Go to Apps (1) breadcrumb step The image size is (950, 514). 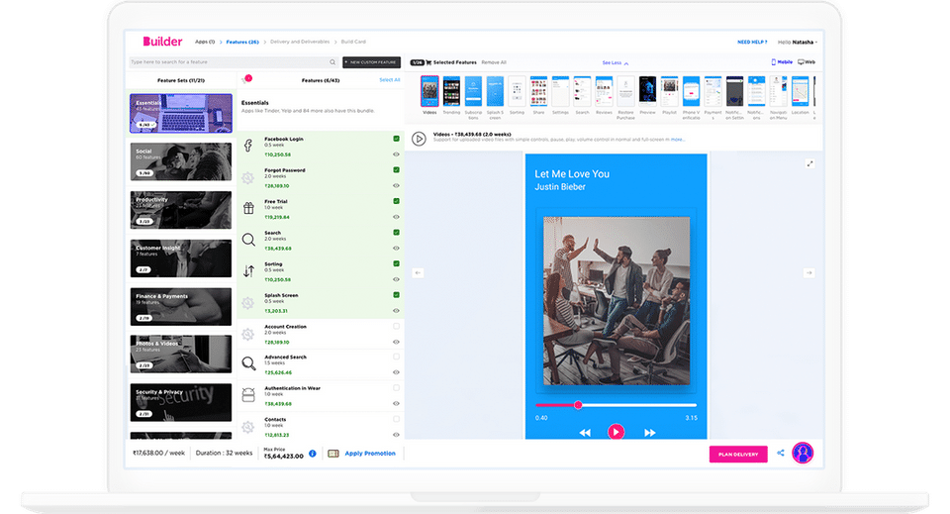click(x=205, y=42)
